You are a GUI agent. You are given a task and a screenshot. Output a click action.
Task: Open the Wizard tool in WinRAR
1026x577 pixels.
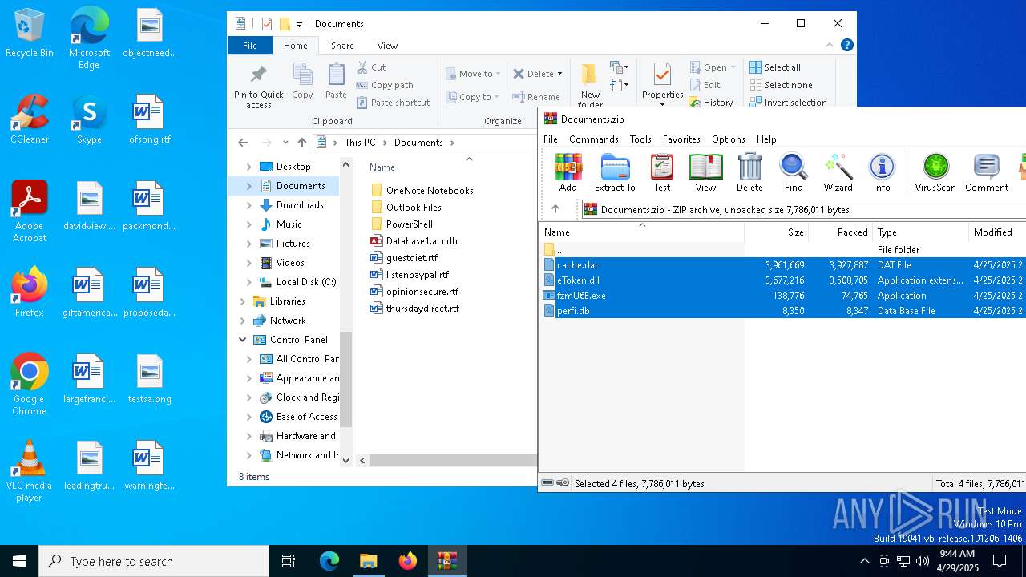coord(838,173)
